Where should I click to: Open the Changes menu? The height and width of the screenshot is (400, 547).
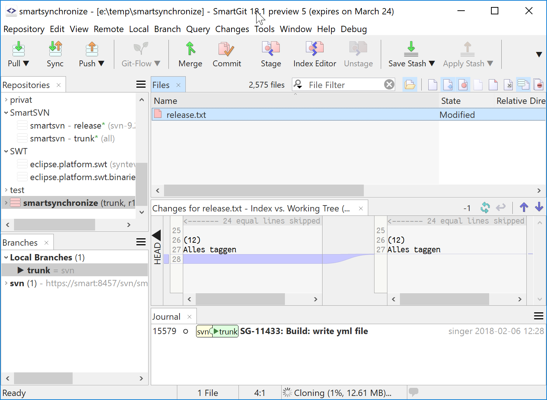232,29
